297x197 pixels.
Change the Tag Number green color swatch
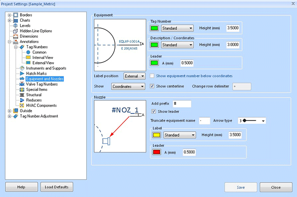154,28
